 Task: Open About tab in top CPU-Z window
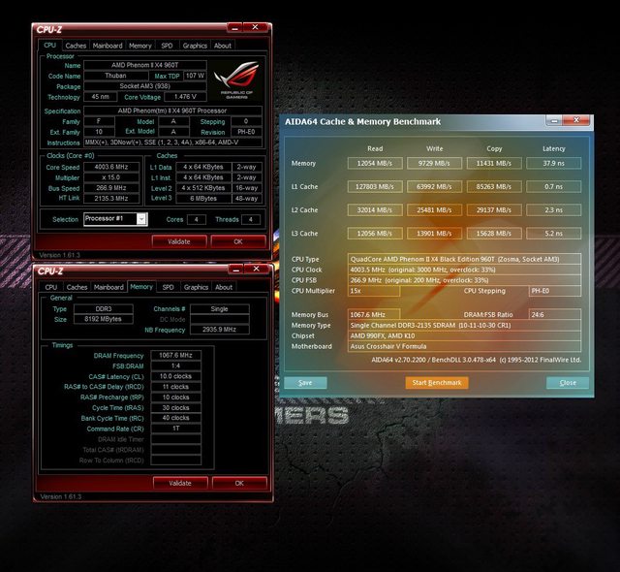pos(223,46)
